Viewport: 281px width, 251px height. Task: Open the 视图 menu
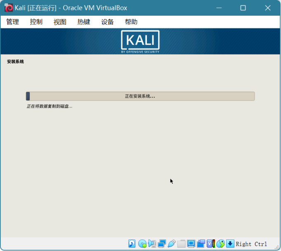(x=60, y=22)
